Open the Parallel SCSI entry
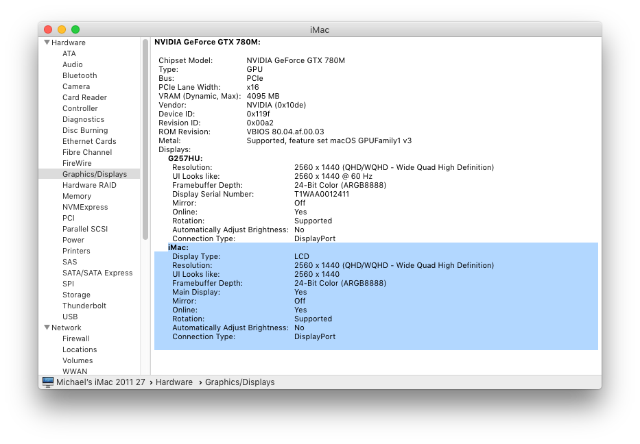Image resolution: width=640 pixels, height=444 pixels. click(x=85, y=229)
